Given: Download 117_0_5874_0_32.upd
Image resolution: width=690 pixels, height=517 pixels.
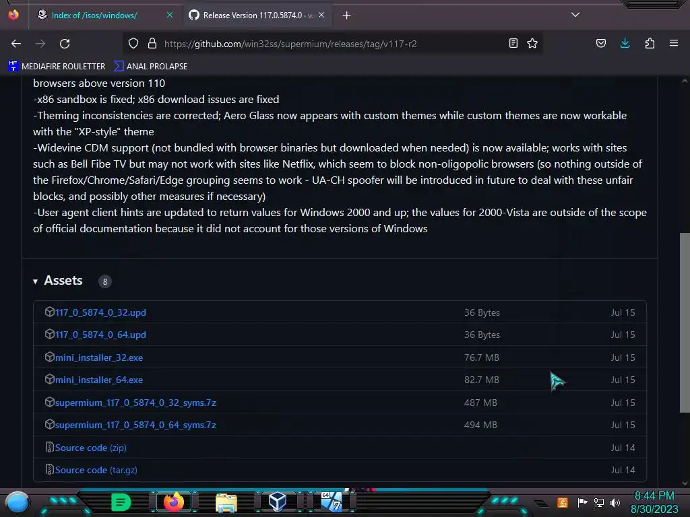Looking at the screenshot, I should coord(101,312).
